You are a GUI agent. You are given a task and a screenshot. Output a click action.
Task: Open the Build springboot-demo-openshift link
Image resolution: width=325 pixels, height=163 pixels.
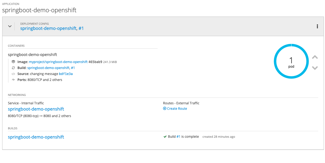(48, 68)
